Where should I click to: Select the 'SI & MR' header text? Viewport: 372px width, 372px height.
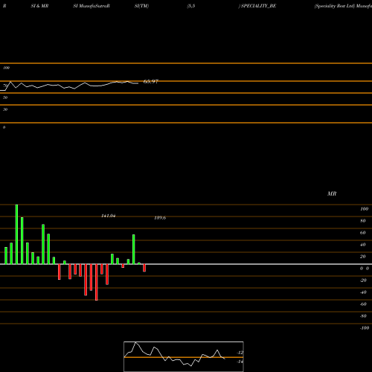coord(39,6)
